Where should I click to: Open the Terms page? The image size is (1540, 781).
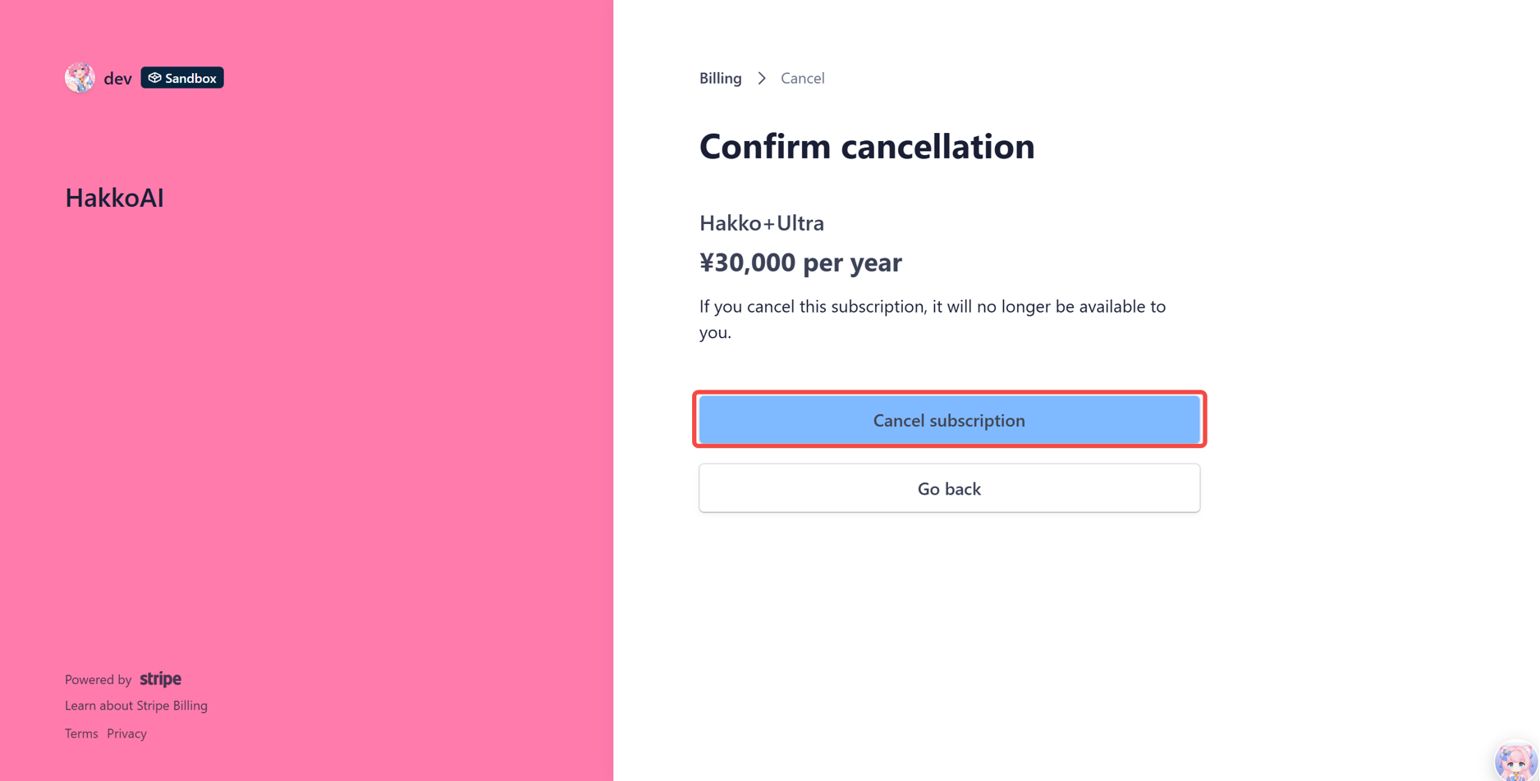pyautogui.click(x=80, y=733)
